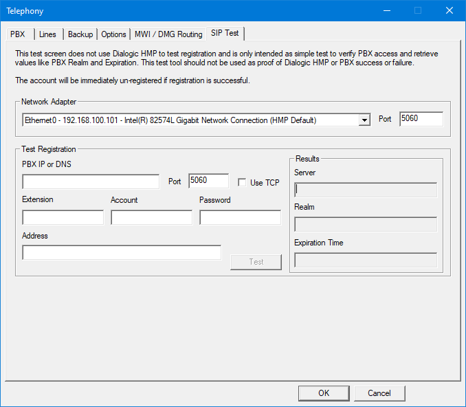Click the Server results field
The image size is (466, 407).
click(366, 190)
